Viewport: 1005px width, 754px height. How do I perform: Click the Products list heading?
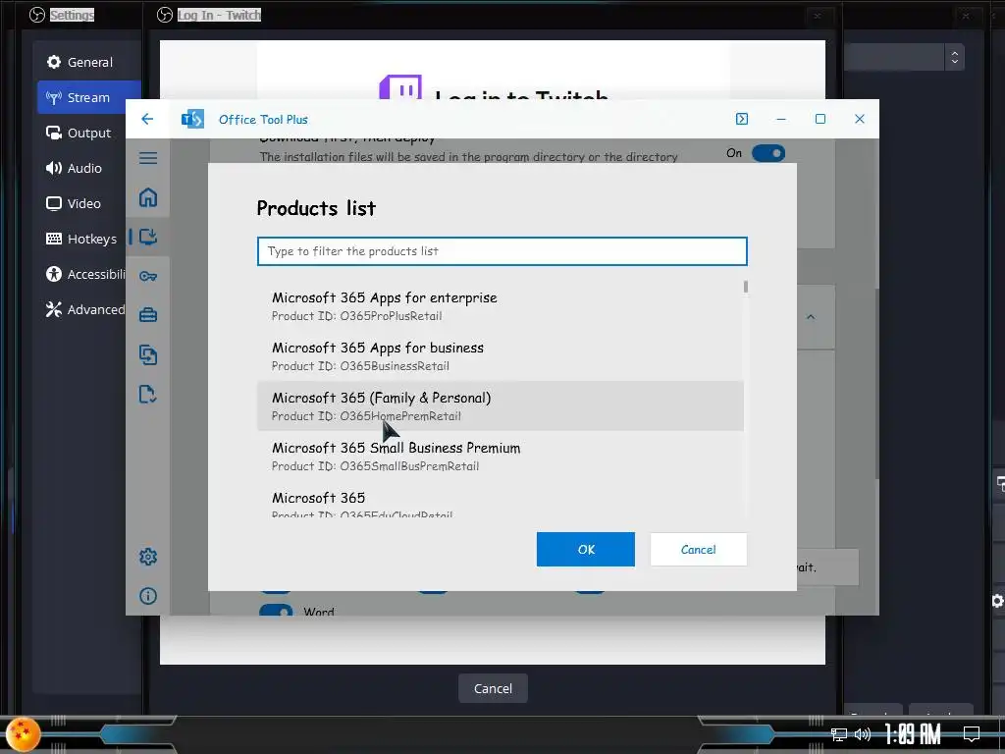coord(316,208)
